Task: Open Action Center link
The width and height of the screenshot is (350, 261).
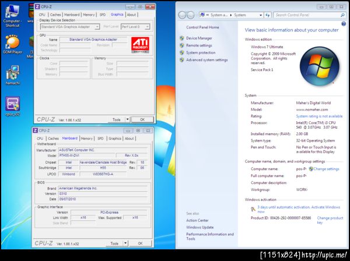Action: [x=197, y=220]
